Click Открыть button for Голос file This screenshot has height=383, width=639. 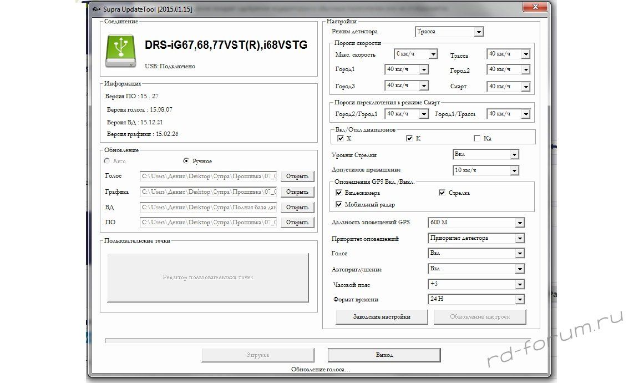[x=297, y=176]
